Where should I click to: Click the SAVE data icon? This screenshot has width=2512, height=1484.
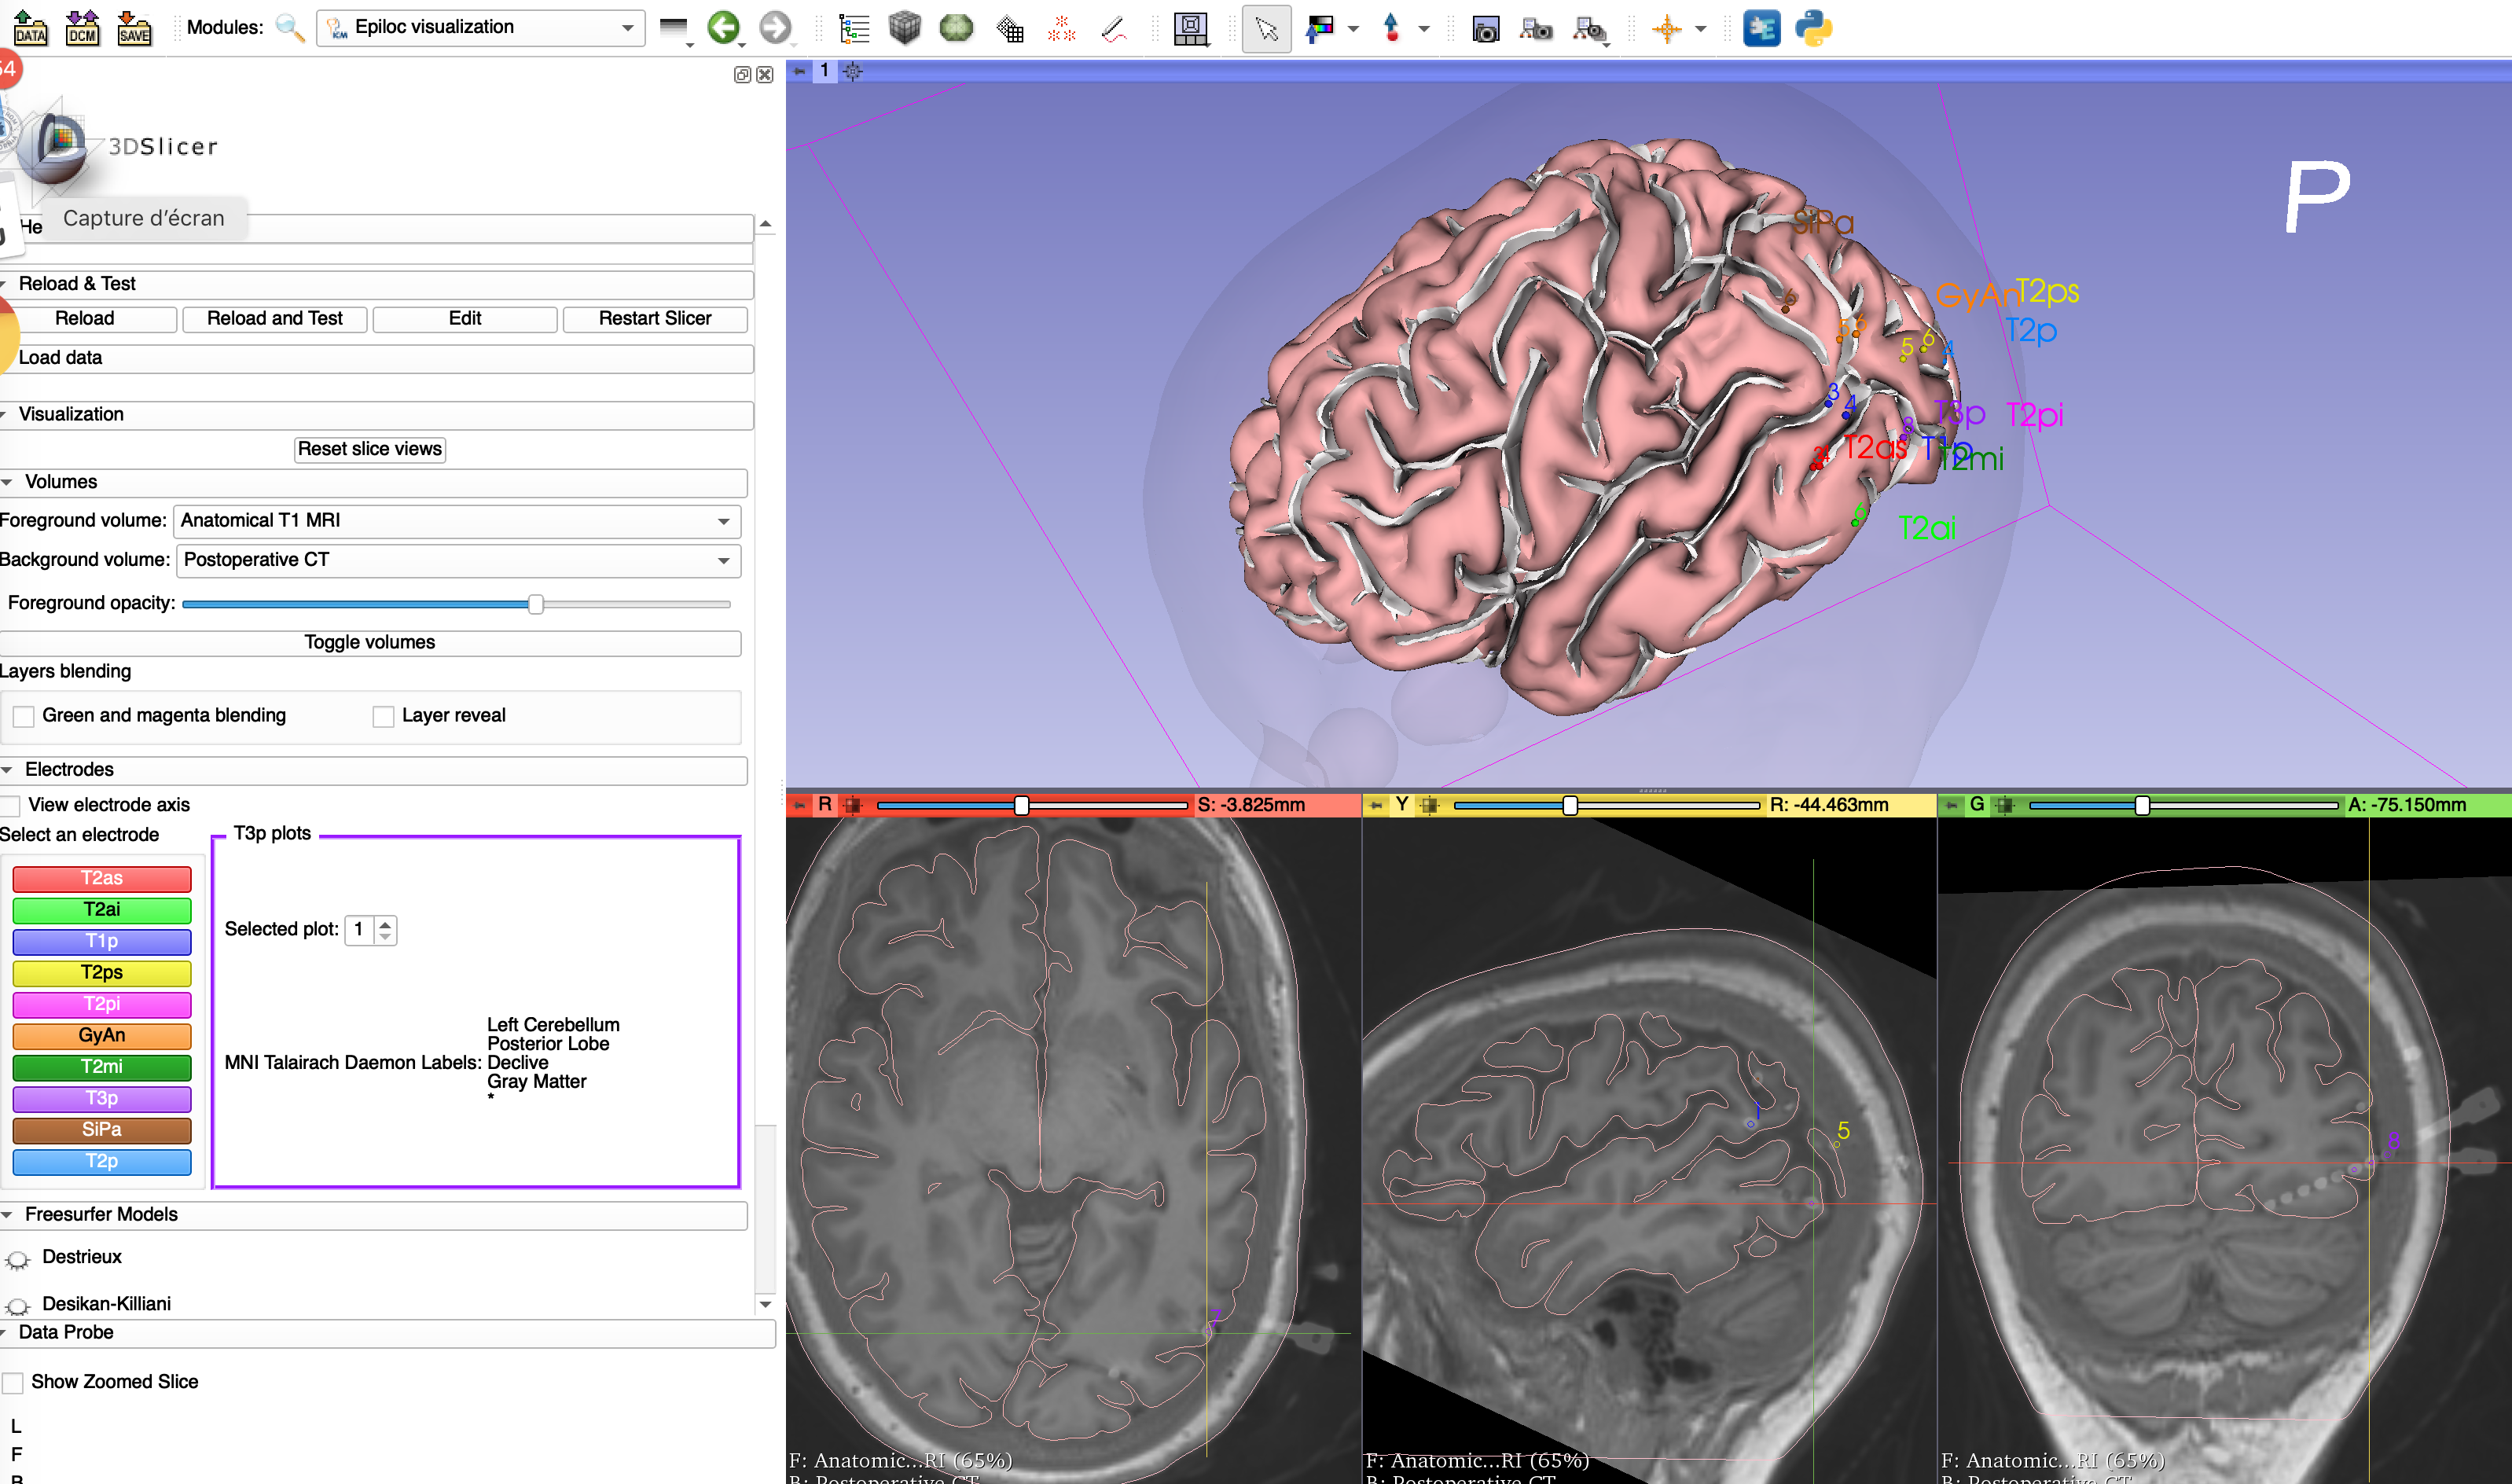[136, 28]
